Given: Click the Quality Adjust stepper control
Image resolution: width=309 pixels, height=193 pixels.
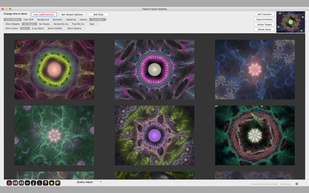Looking at the screenshot, I should [97, 182].
